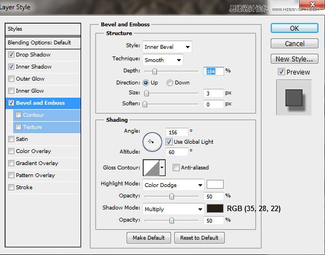
Task: Click the white Highlight Mode color swatch
Action: (215, 184)
